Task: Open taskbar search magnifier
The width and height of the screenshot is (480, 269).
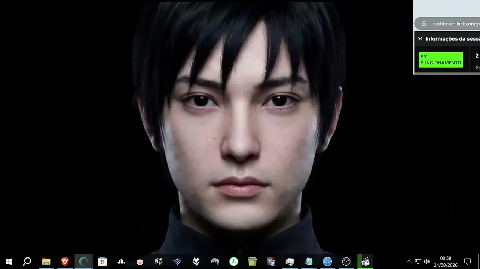Action: point(27,262)
